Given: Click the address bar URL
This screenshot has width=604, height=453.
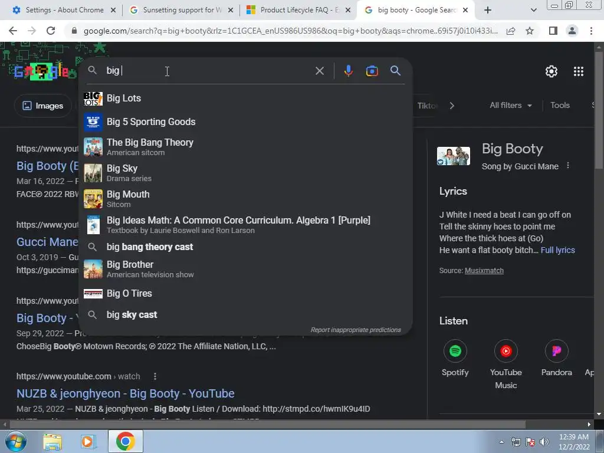Looking at the screenshot, I should (290, 31).
